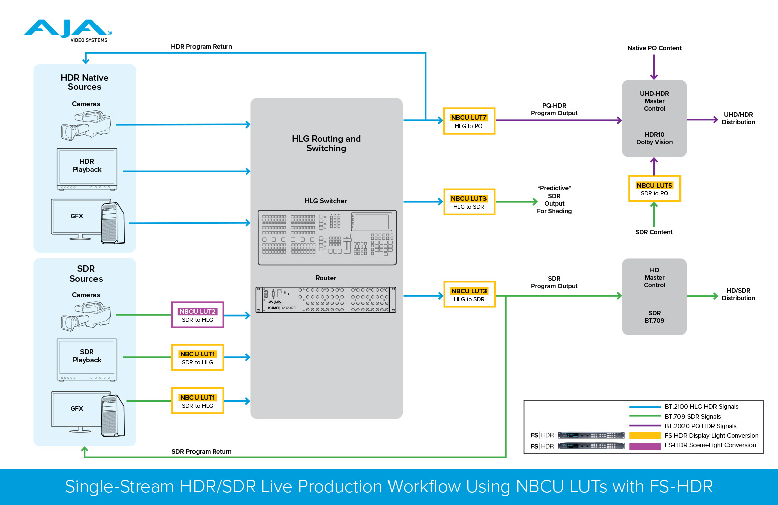The height and width of the screenshot is (505, 778).
Task: Select the SDR Playback monitor icon
Action: pyautogui.click(x=87, y=359)
